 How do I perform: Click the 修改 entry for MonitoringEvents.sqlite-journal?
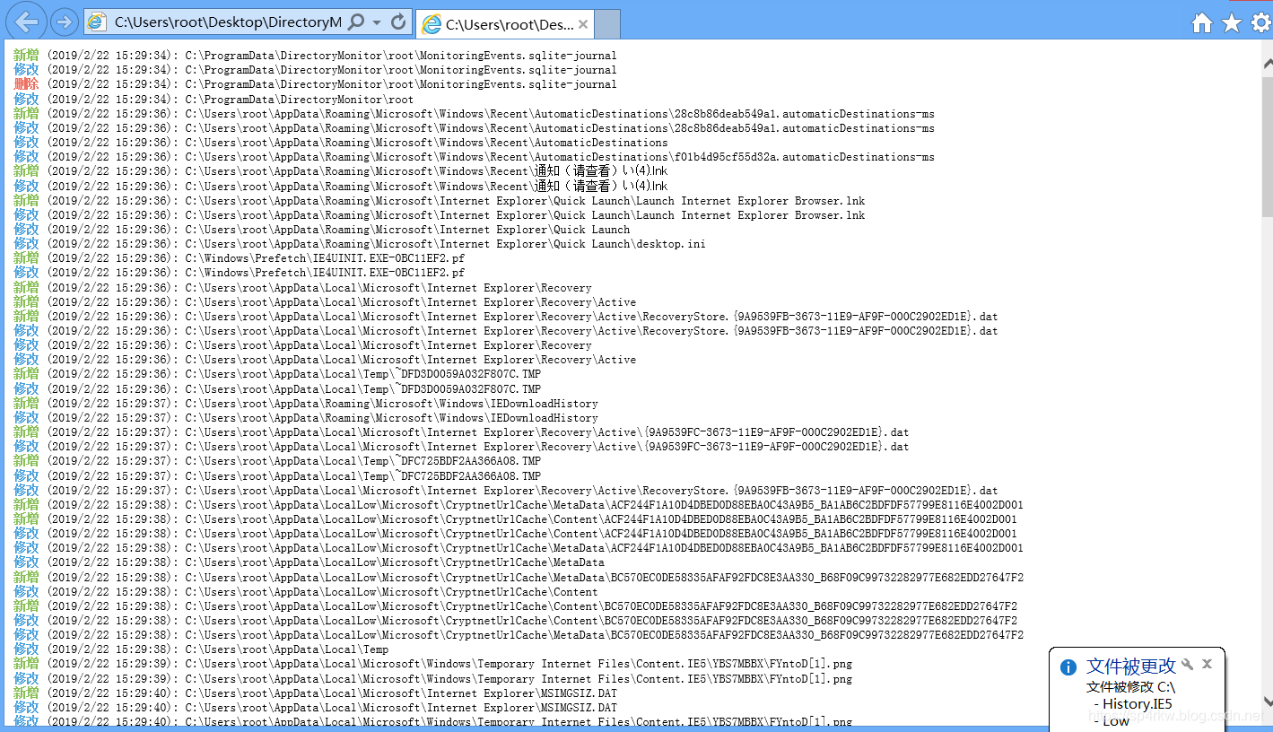315,70
